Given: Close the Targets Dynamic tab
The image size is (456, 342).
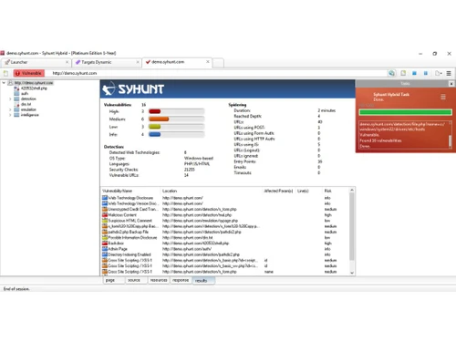Looking at the screenshot, I should click(138, 62).
